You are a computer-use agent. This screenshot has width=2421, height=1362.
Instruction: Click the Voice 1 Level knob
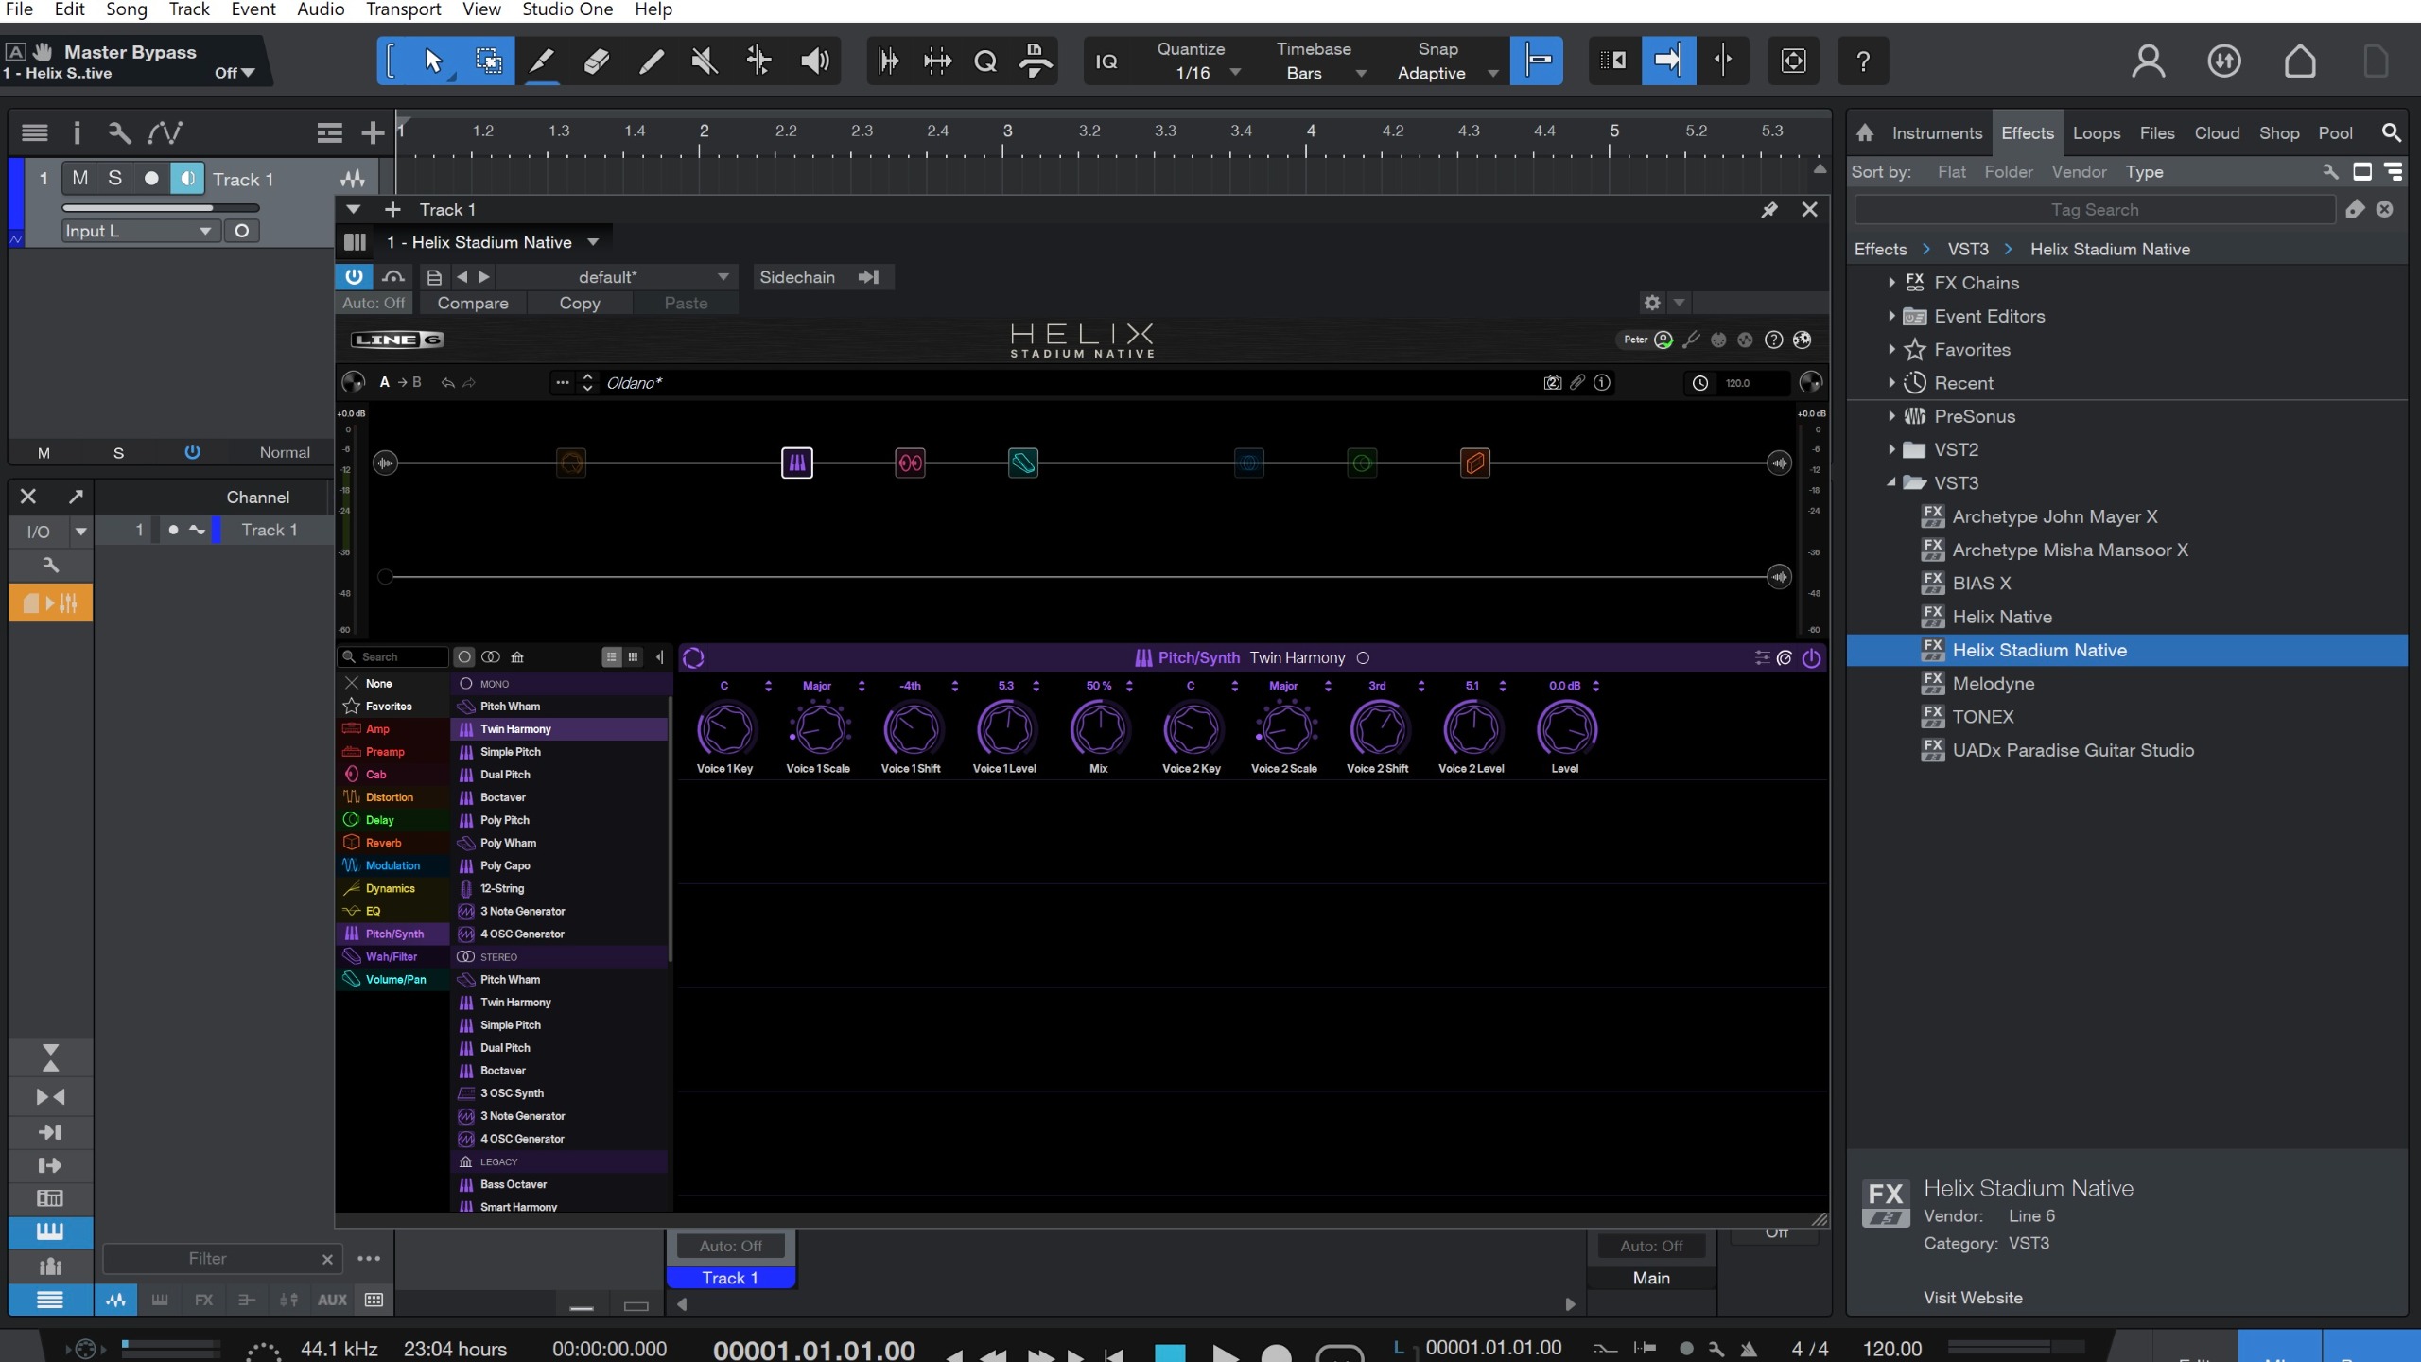[1005, 729]
